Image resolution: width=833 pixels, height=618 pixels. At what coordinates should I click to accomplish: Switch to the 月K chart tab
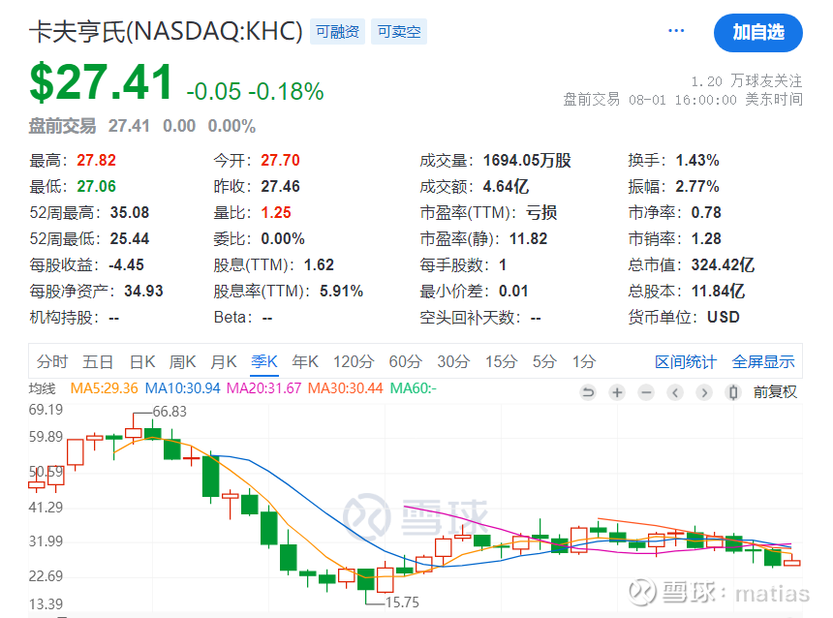[x=223, y=362]
